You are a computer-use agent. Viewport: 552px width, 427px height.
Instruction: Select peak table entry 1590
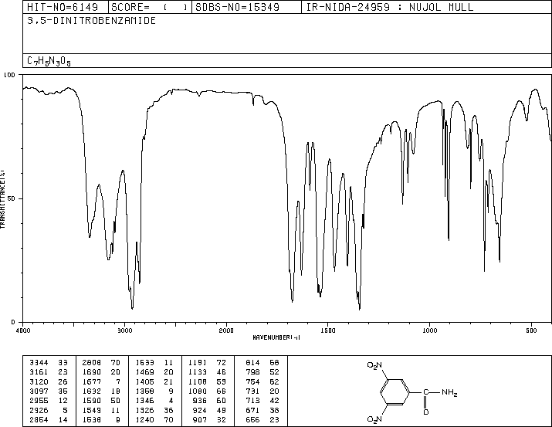[92, 401]
